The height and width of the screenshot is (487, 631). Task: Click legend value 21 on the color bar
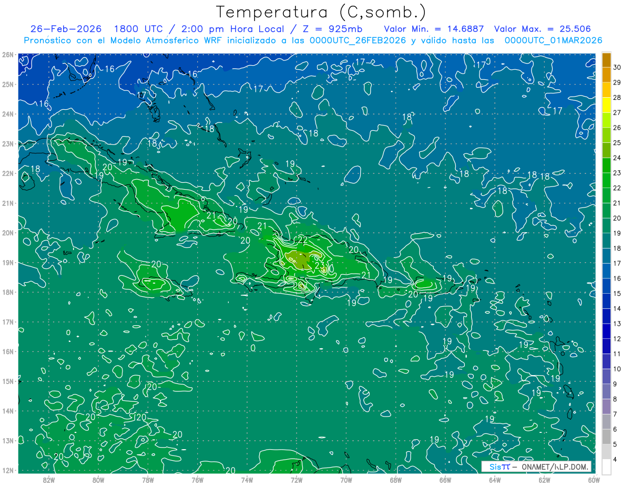click(618, 203)
